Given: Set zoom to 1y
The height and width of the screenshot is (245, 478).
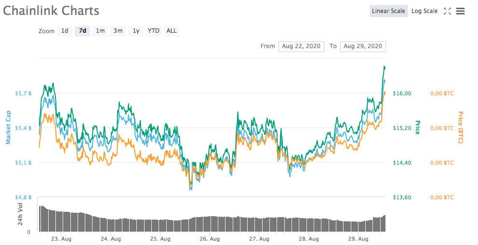Looking at the screenshot, I should click(x=136, y=31).
